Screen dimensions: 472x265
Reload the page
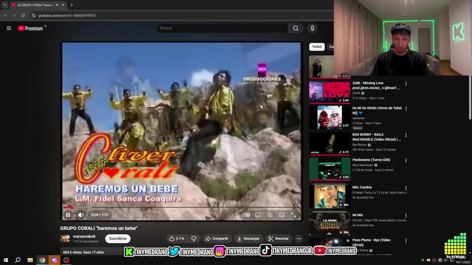tap(23, 15)
